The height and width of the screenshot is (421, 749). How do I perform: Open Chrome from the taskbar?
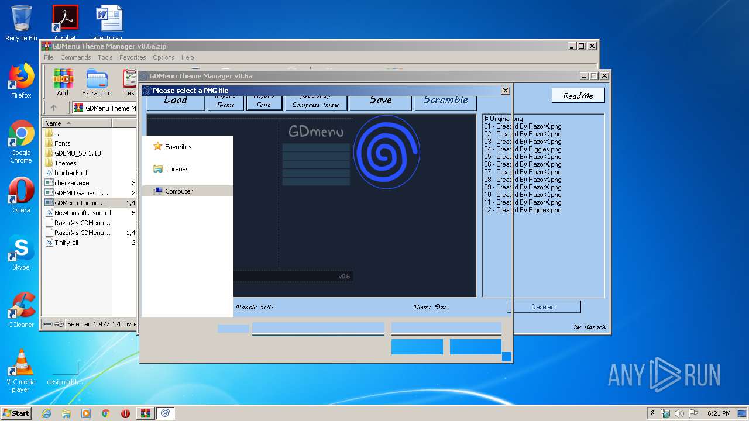[x=106, y=413]
